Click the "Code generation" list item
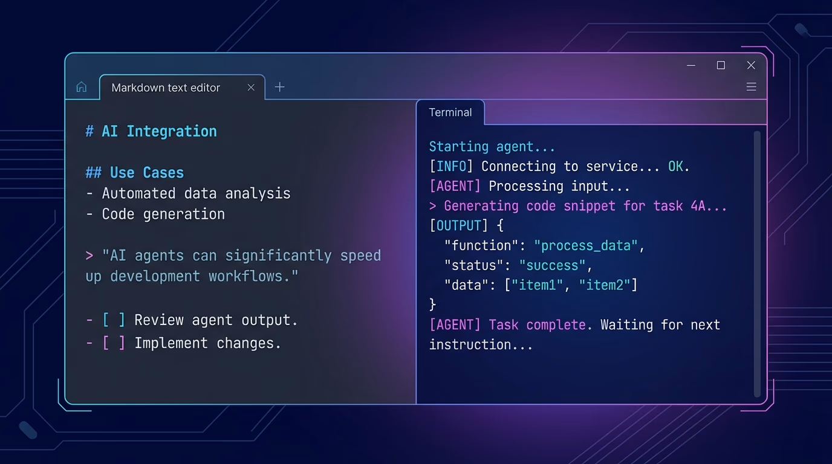The image size is (832, 464). [163, 214]
